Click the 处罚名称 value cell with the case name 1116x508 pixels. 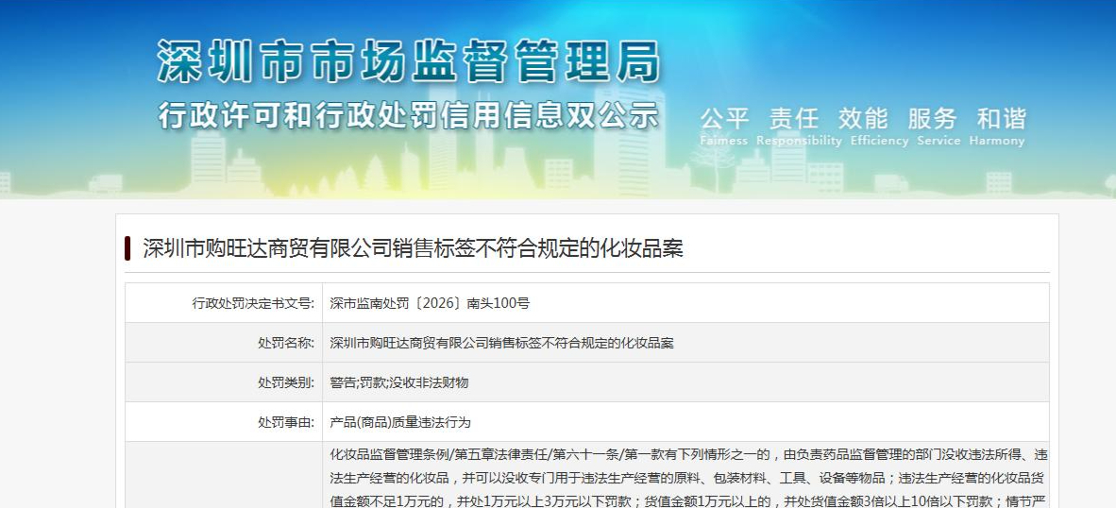(685, 343)
